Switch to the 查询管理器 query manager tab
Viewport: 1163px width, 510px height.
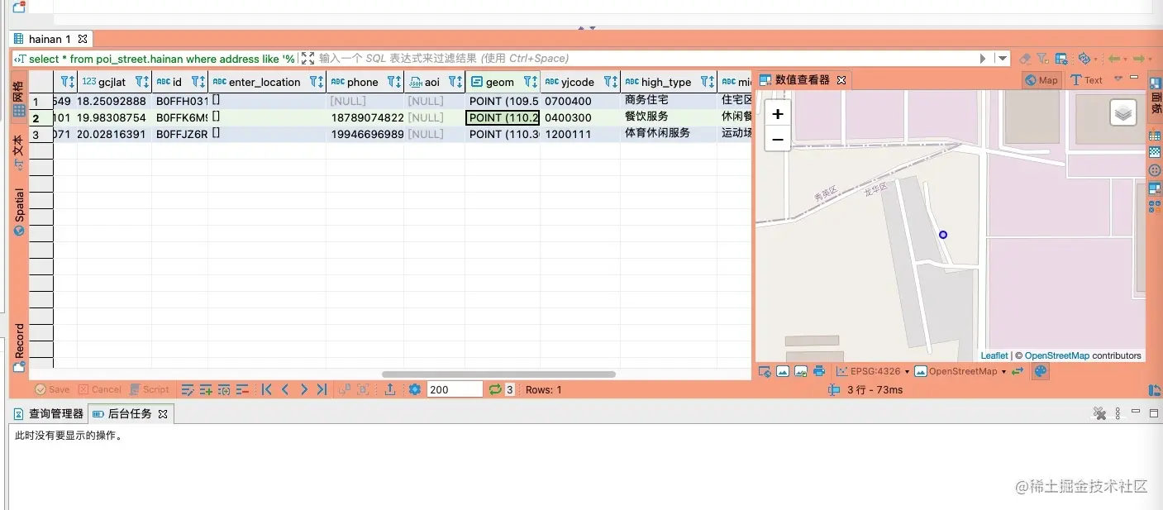coord(49,413)
